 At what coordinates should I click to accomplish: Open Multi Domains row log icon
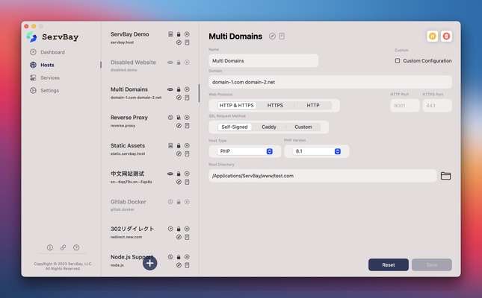tap(187, 98)
